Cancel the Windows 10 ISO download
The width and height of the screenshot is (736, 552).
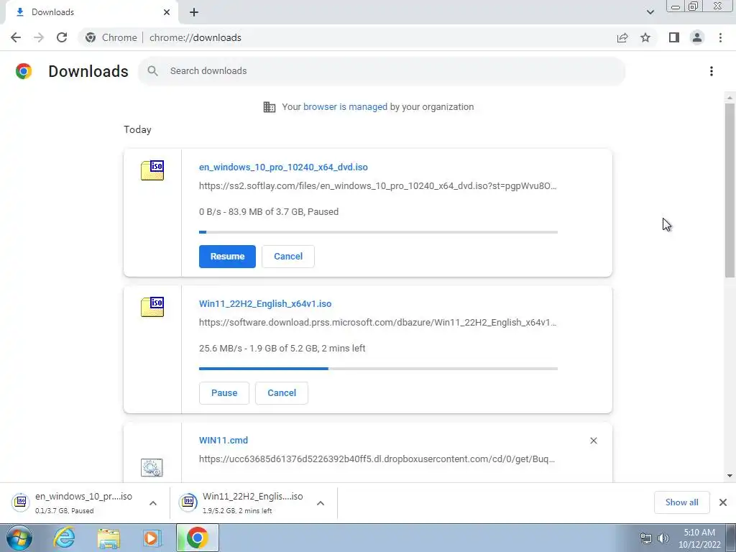288,257
